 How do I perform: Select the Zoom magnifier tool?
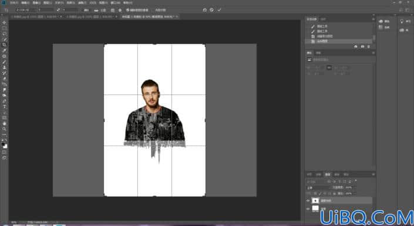(4, 129)
